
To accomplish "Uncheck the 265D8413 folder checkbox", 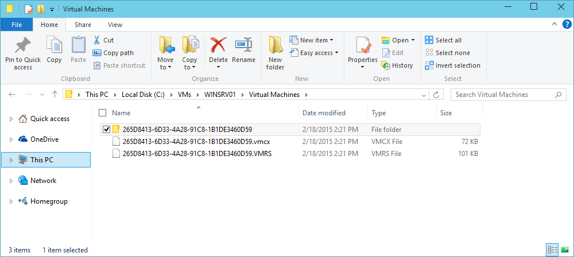I will point(107,129).
